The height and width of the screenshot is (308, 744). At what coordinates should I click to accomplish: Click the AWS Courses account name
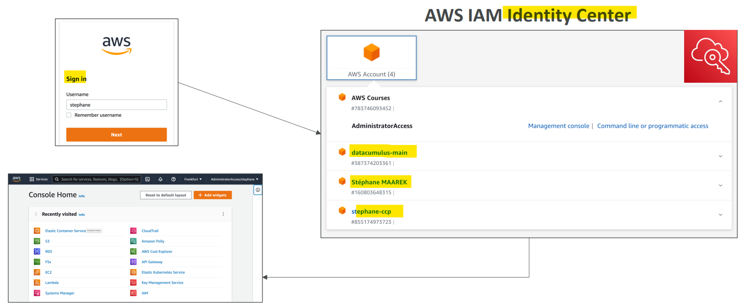pos(371,98)
